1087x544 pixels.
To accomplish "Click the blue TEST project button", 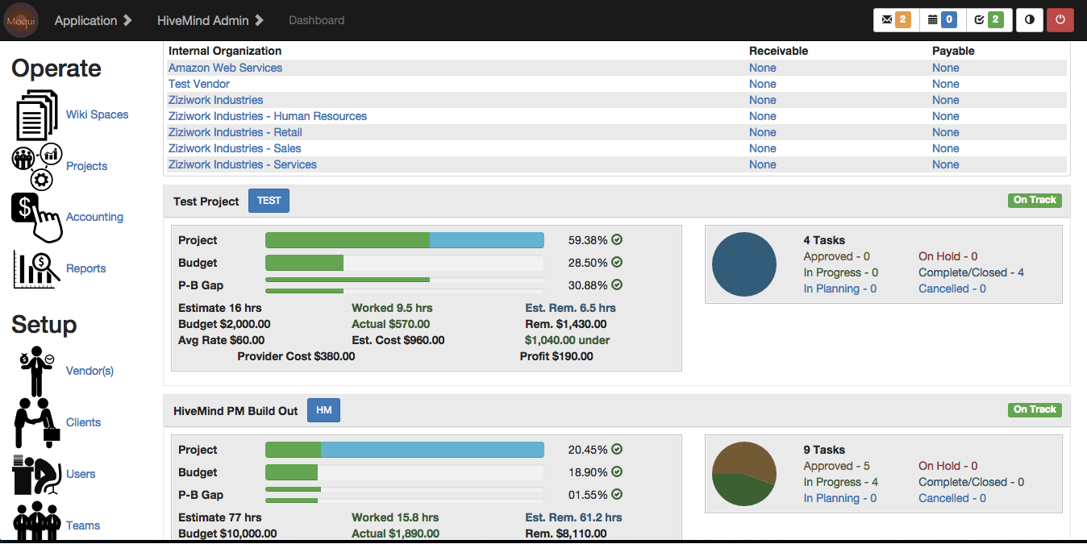I will click(x=269, y=201).
